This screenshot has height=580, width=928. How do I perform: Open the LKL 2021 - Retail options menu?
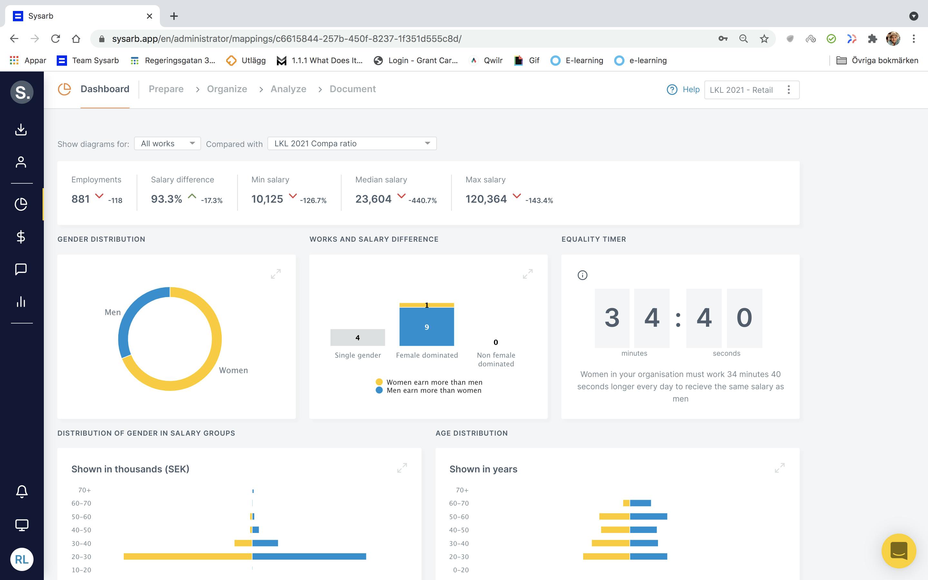pyautogui.click(x=788, y=90)
